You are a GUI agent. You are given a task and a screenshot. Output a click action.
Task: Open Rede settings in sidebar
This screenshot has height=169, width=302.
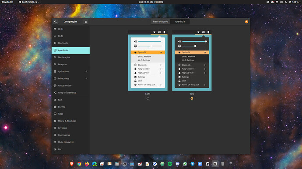[x=70, y=36]
